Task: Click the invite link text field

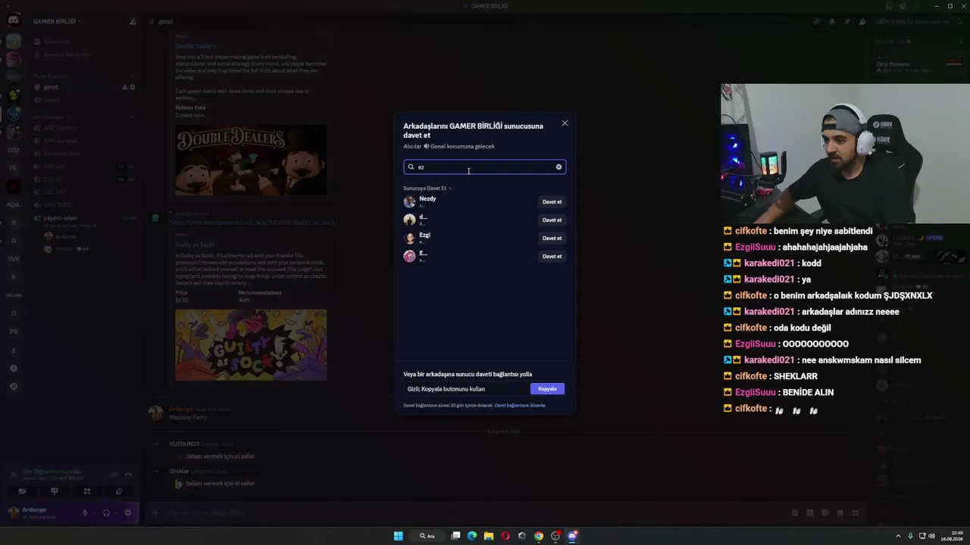Action: [x=467, y=389]
